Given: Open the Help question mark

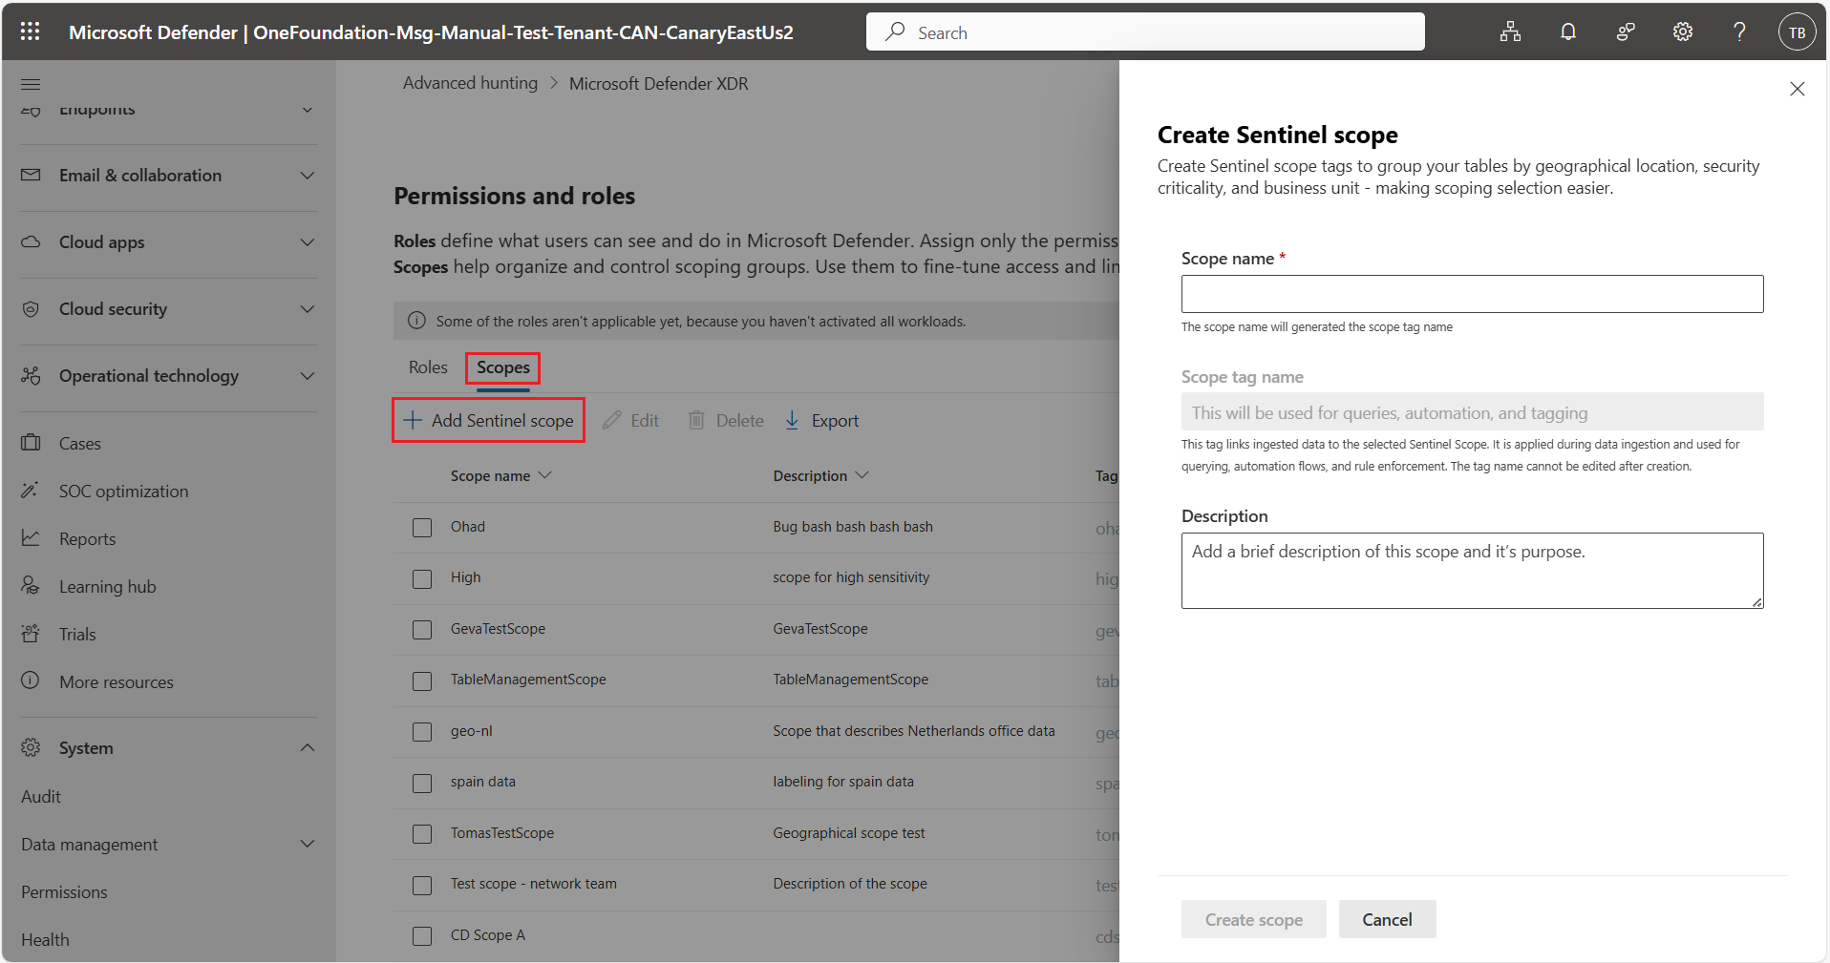Looking at the screenshot, I should click(x=1738, y=31).
